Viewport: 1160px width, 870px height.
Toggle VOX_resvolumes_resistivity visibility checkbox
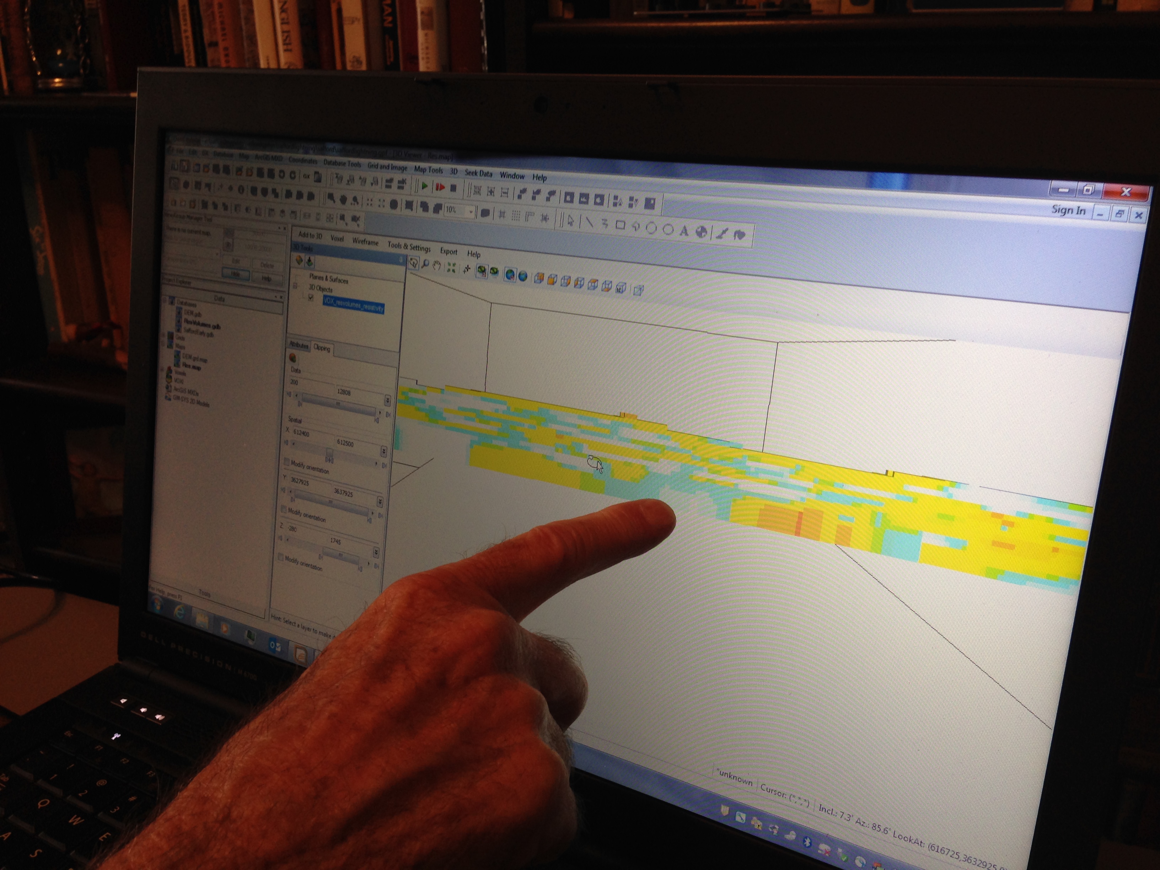coord(311,298)
